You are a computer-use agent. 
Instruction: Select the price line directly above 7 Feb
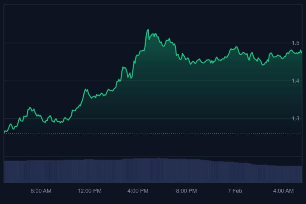(x=235, y=48)
